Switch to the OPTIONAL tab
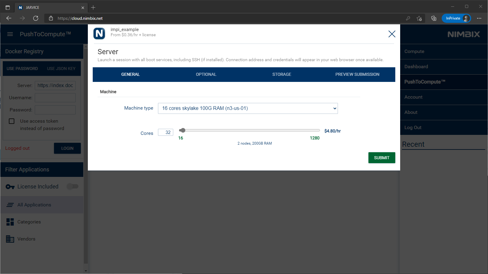Image resolution: width=488 pixels, height=274 pixels. [206, 74]
